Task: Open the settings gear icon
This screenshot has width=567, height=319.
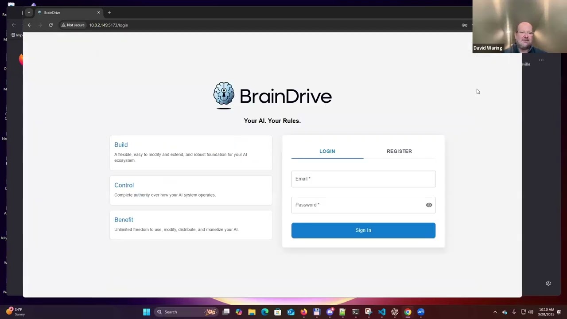Action: click(x=548, y=284)
